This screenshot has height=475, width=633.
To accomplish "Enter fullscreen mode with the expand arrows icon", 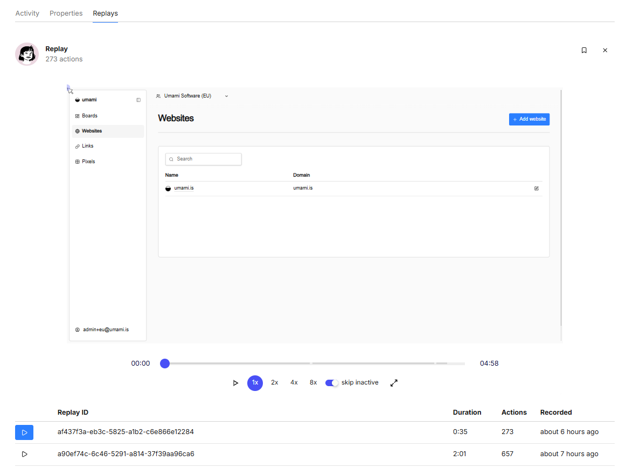I will (x=394, y=383).
